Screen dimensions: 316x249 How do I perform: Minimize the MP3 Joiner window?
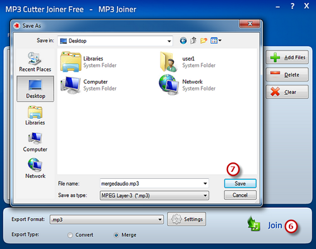coord(278,7)
